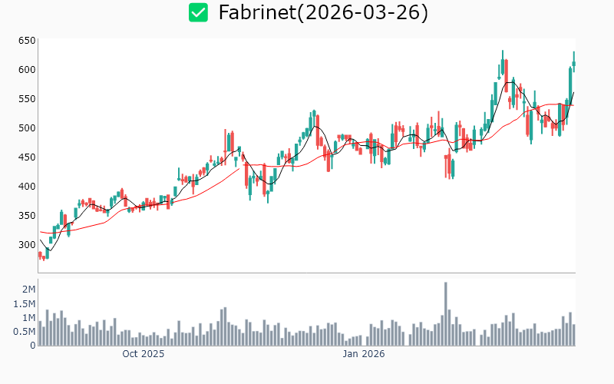Click the 450 price axis label
This screenshot has width=614, height=384.
(x=27, y=157)
